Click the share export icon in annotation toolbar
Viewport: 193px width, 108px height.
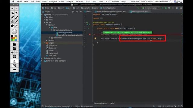coord(14,66)
